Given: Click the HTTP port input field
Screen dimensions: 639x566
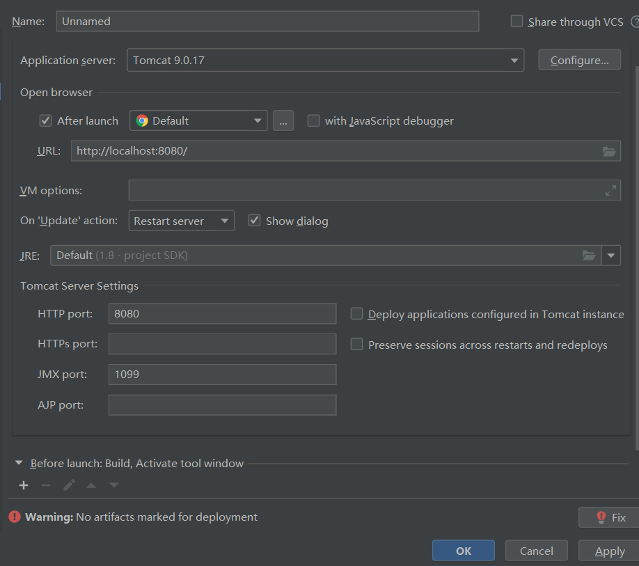Looking at the screenshot, I should 222,314.
